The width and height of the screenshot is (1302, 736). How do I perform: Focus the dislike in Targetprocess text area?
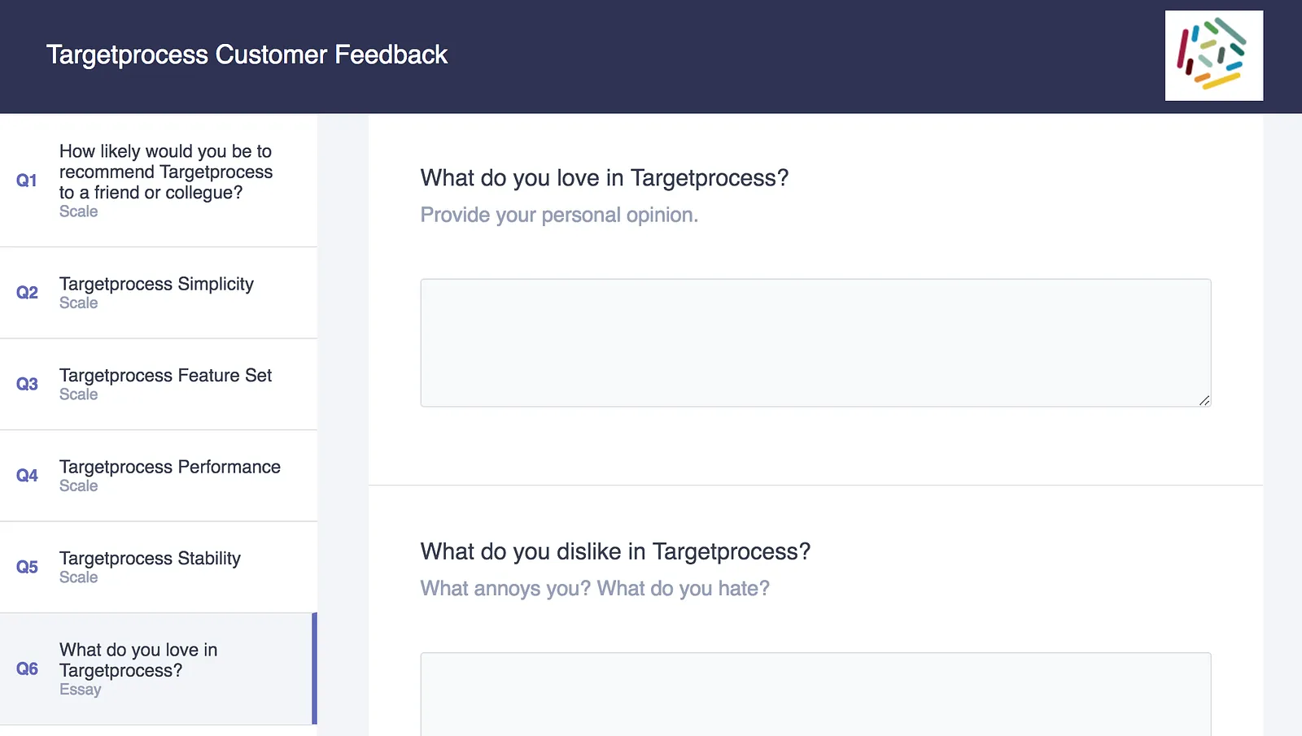815,695
